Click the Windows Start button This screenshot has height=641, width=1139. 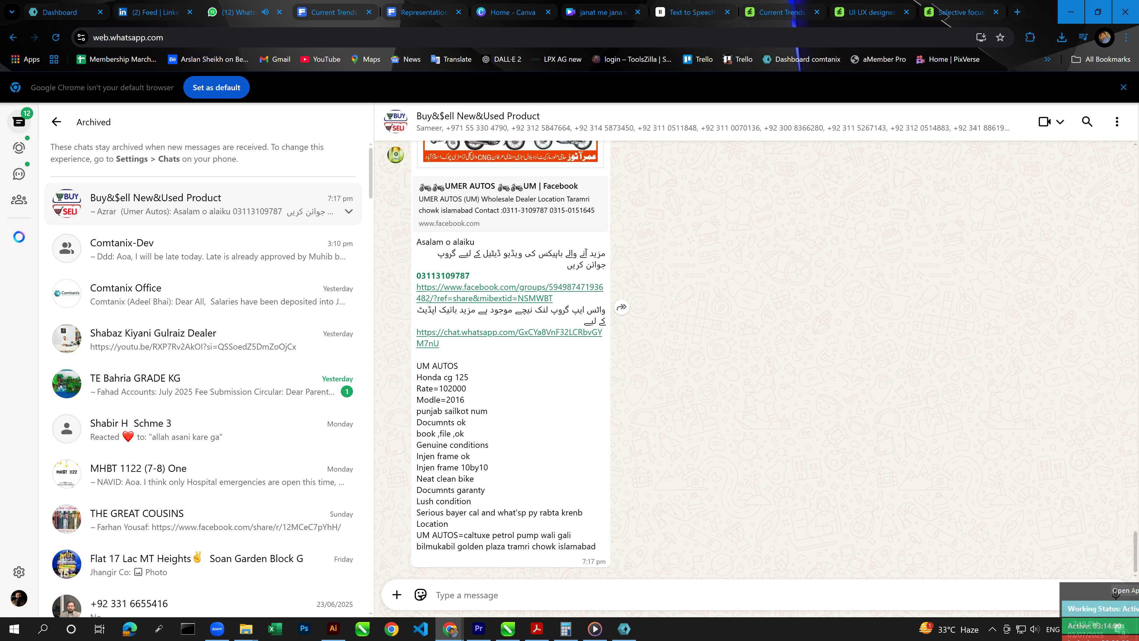pyautogui.click(x=14, y=629)
